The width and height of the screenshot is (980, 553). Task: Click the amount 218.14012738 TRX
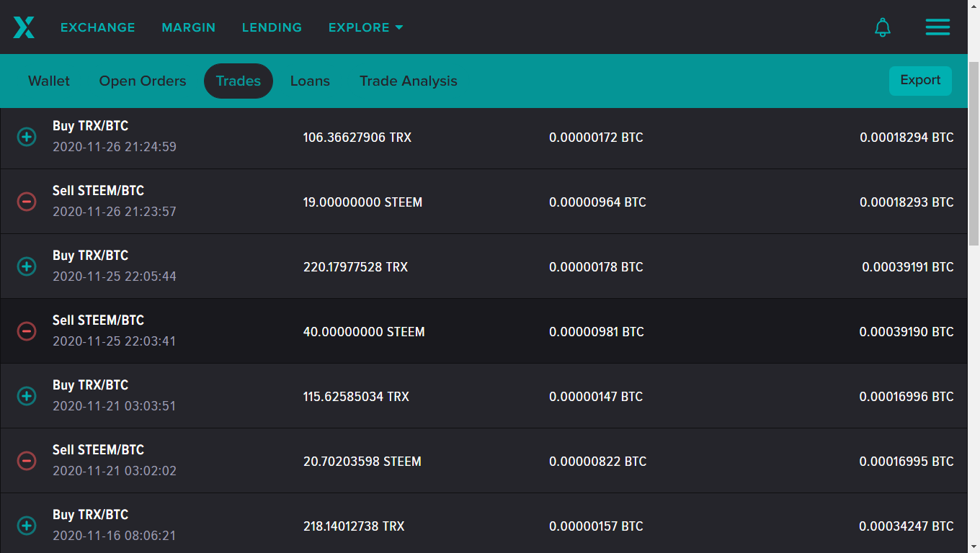pyautogui.click(x=354, y=526)
